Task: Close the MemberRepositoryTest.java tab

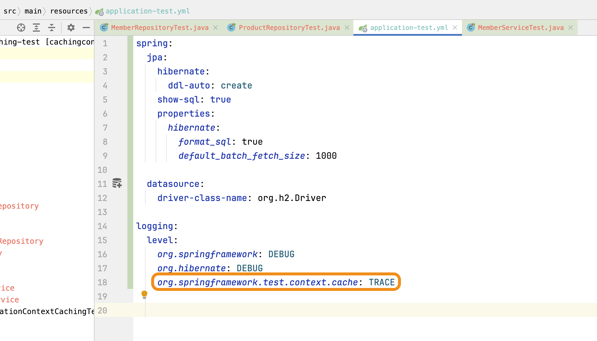Action: pos(215,28)
